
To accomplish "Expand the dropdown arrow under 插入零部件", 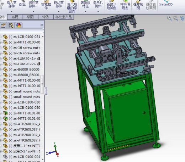I will tap(12, 11).
